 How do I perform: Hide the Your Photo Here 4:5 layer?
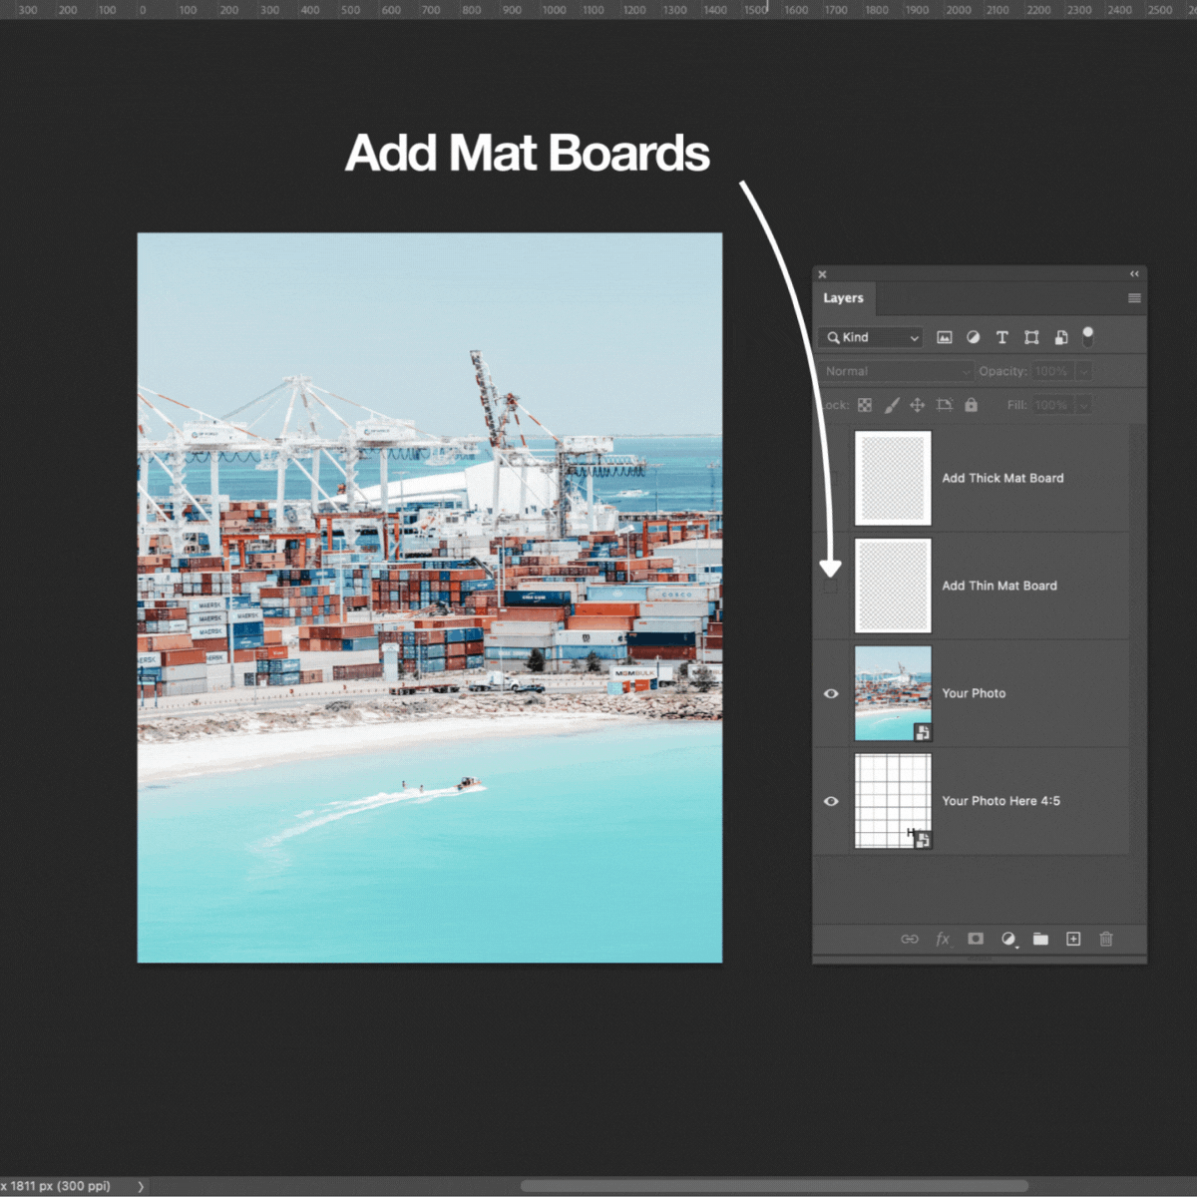point(831,801)
